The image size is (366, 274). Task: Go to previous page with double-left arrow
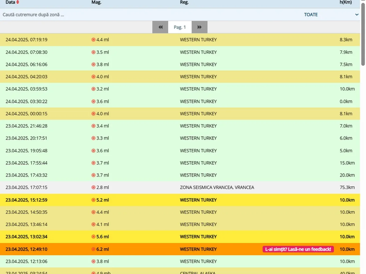(x=160, y=27)
